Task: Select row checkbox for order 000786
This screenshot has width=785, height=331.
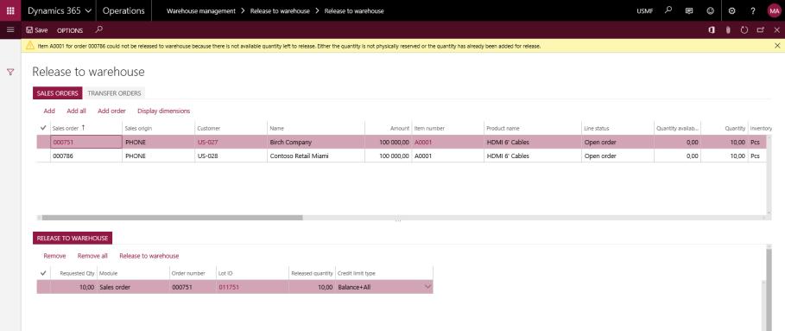Action: 43,156
